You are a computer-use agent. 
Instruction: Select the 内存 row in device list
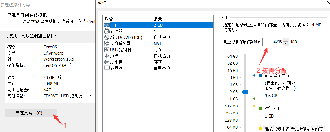158,25
